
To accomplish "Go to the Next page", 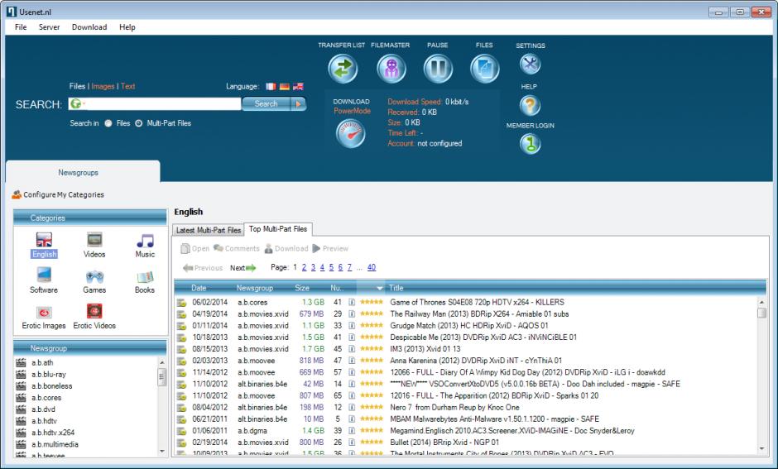I will point(243,268).
